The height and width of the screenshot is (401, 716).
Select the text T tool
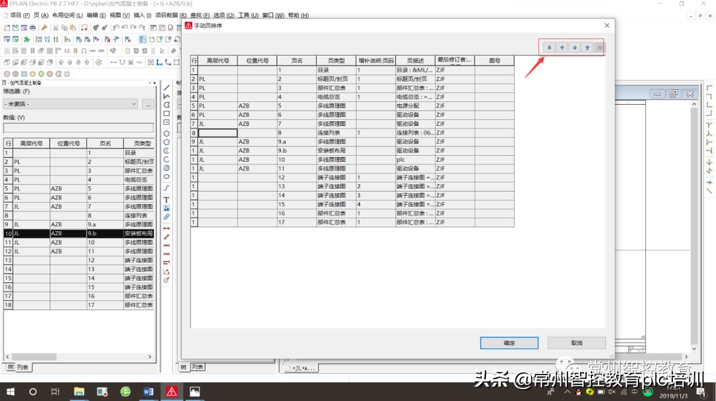tap(166, 200)
